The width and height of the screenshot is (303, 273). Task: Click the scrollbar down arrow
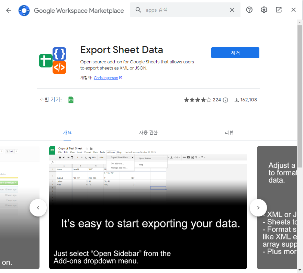click(300, 270)
